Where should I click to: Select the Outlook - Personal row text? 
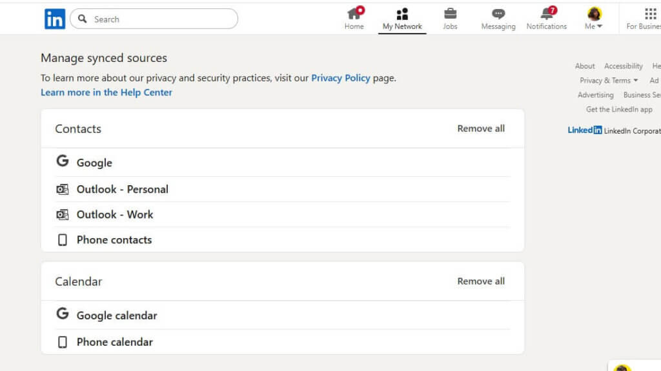[x=122, y=189]
